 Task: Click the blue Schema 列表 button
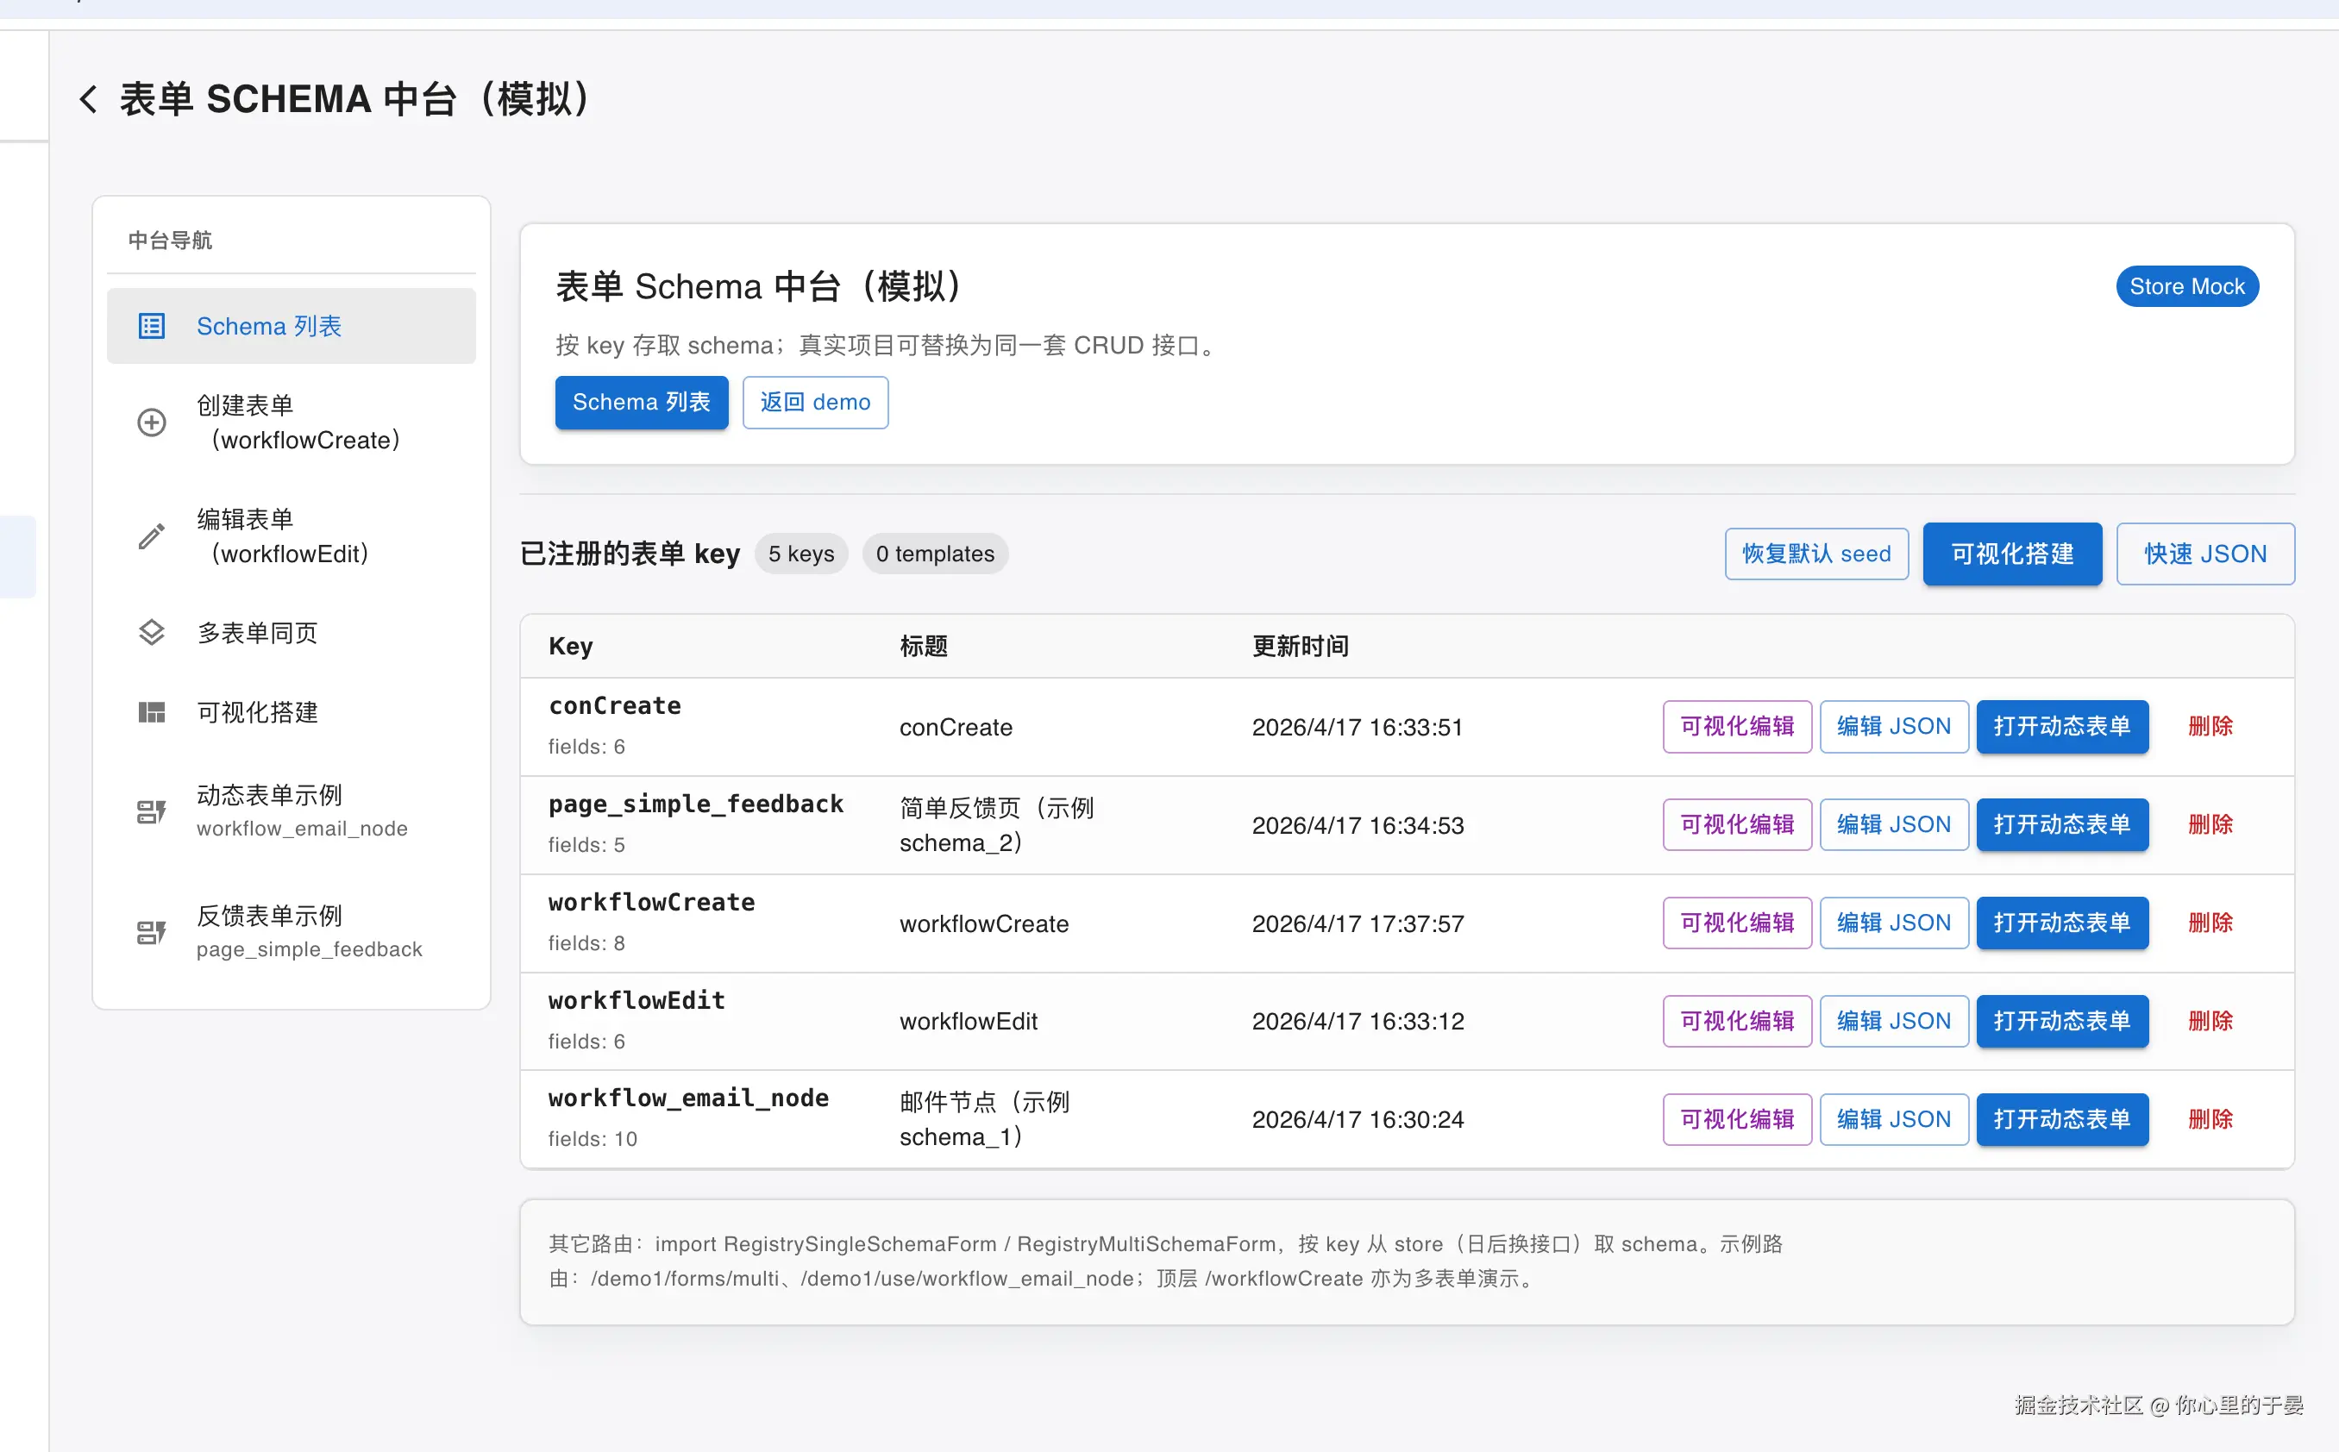coord(642,403)
